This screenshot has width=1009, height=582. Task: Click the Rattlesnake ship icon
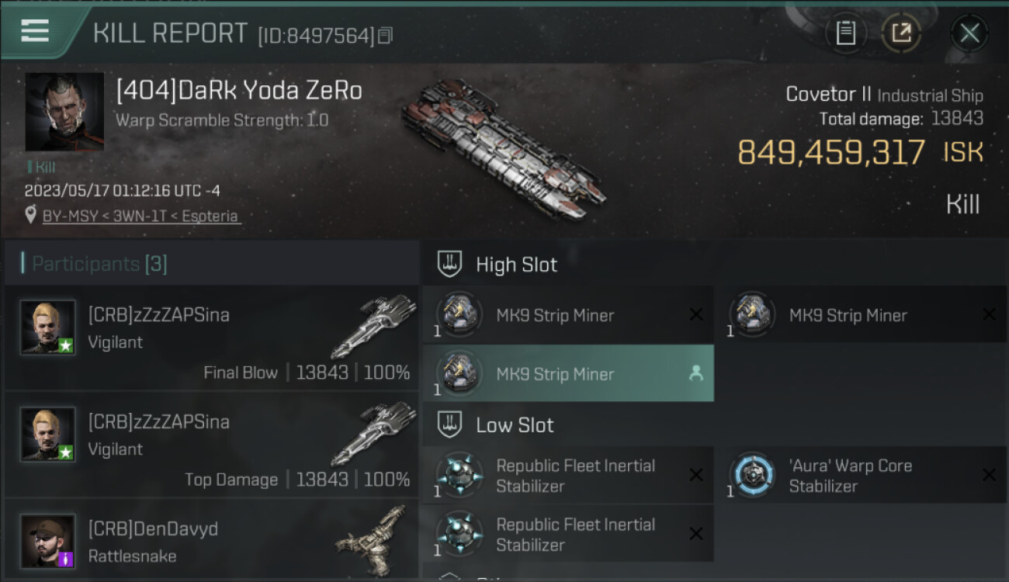(x=373, y=535)
